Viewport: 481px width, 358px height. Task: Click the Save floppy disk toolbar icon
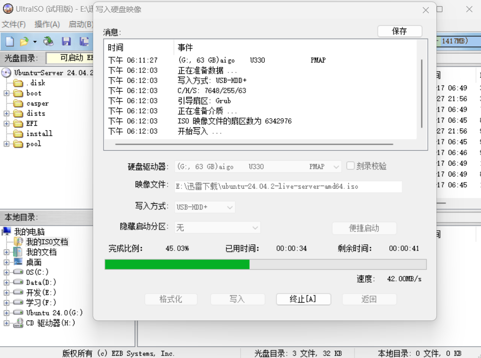[x=66, y=42]
